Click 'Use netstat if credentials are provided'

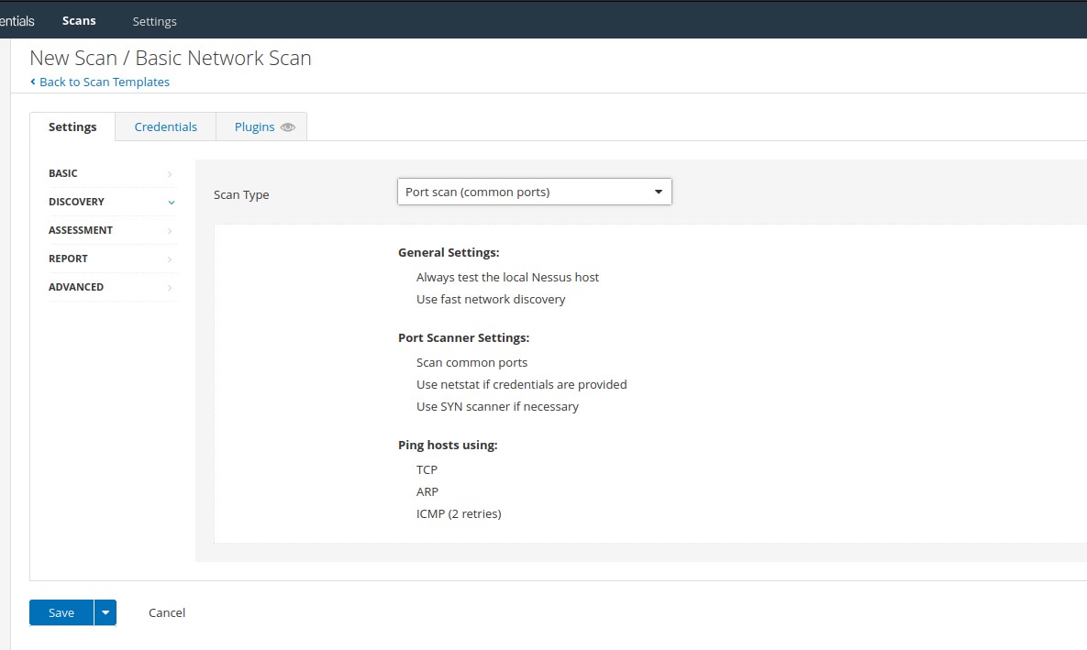(521, 385)
